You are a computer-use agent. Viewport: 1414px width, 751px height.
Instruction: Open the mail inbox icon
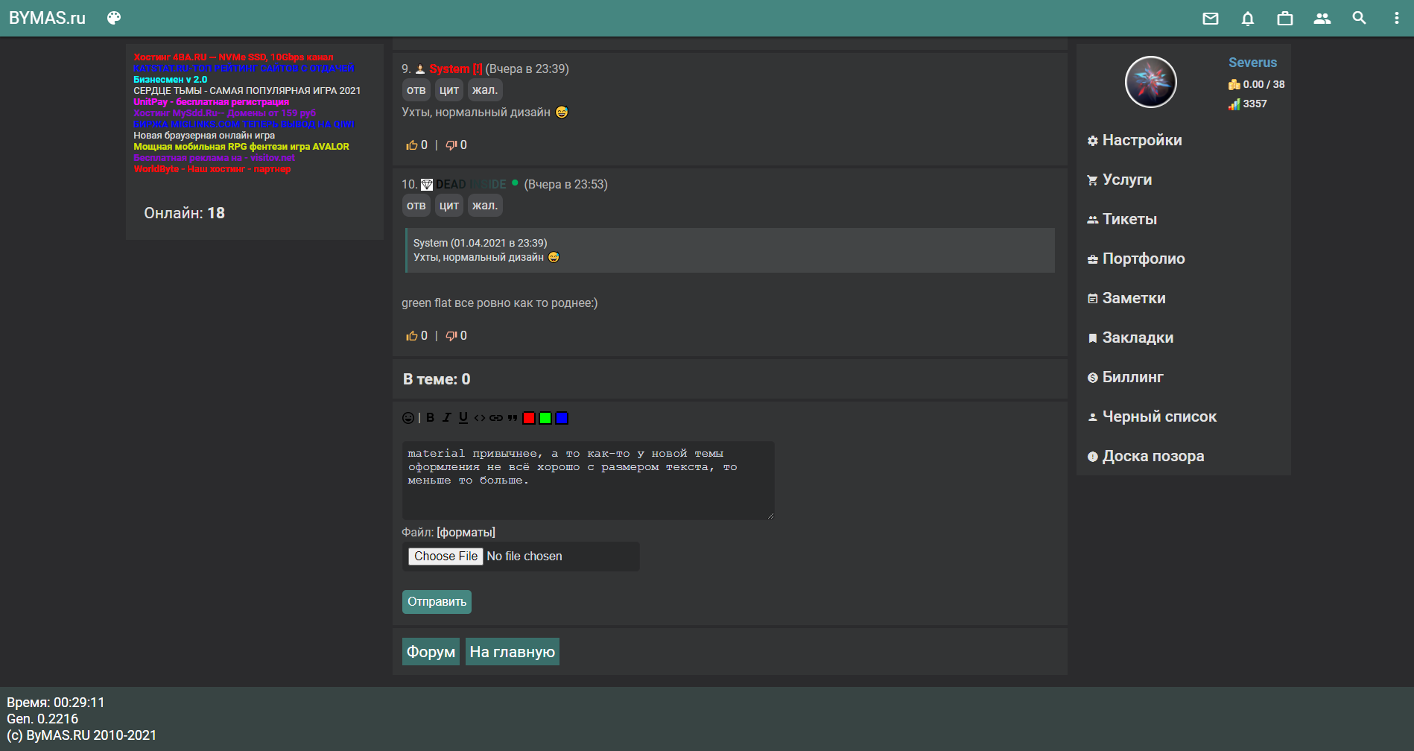pyautogui.click(x=1211, y=19)
